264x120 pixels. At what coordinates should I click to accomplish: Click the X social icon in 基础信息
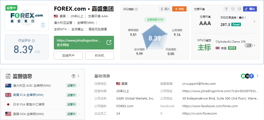coord(247,76)
